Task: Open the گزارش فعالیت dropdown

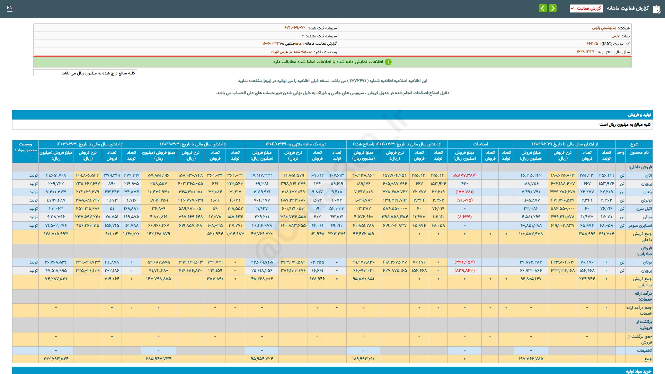Action: pos(586,8)
